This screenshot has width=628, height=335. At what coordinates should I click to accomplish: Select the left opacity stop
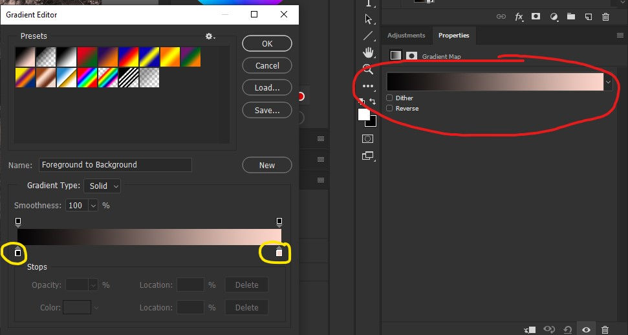coord(17,222)
